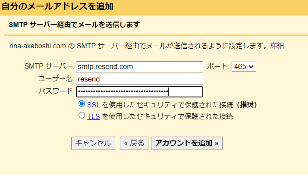The width and height of the screenshot is (308, 175).
Task: Click the SMTP サーバー label text
Action: pos(49,66)
